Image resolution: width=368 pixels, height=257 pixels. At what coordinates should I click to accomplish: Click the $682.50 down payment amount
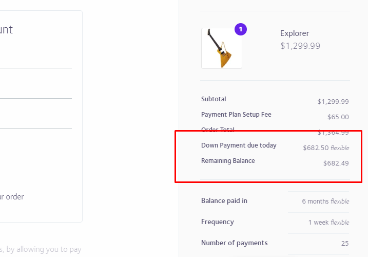[315, 148]
